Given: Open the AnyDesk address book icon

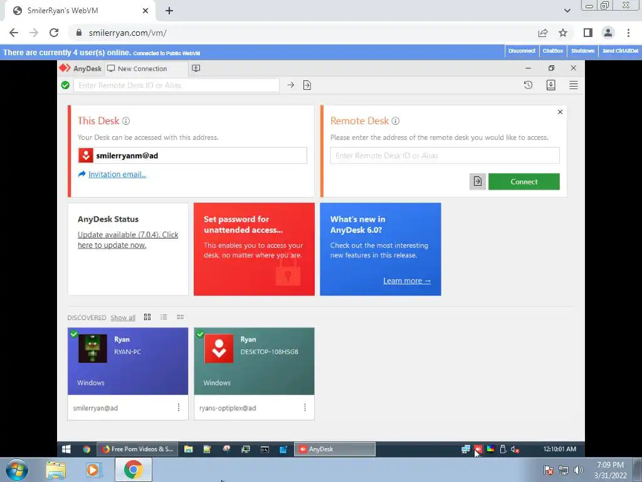Looking at the screenshot, I should [x=550, y=85].
